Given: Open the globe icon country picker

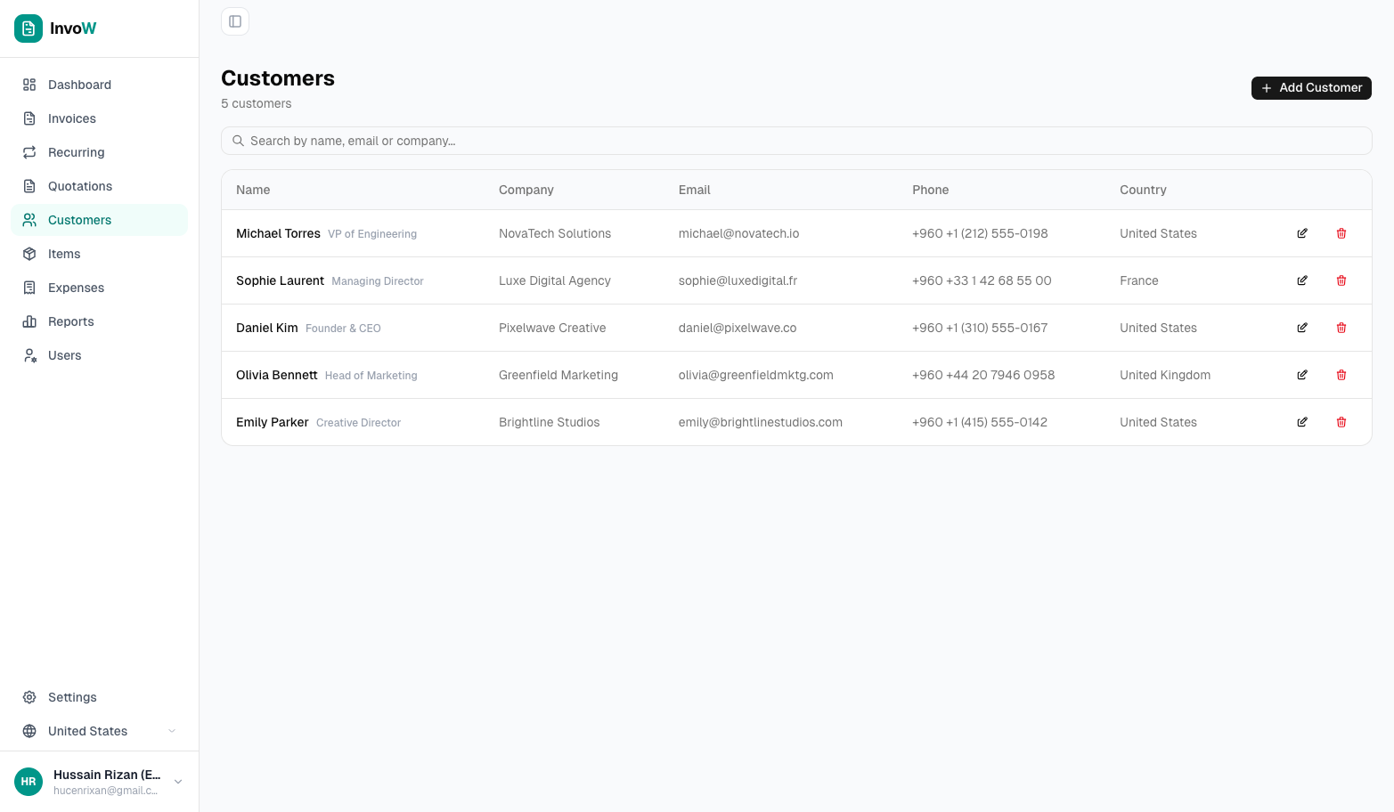Looking at the screenshot, I should coord(29,731).
